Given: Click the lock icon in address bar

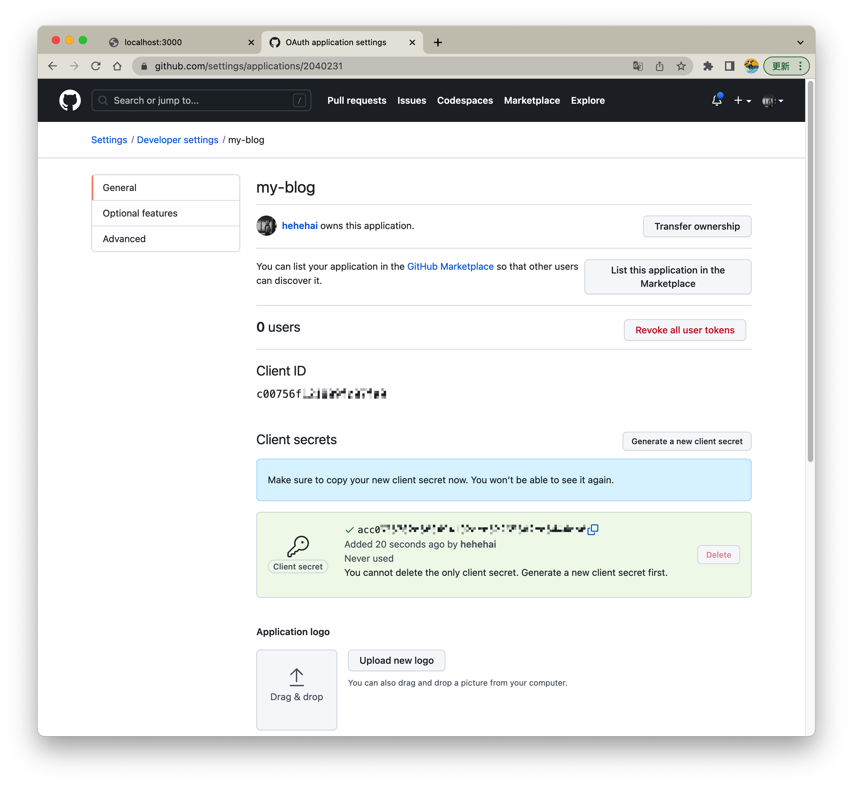Looking at the screenshot, I should tap(144, 66).
